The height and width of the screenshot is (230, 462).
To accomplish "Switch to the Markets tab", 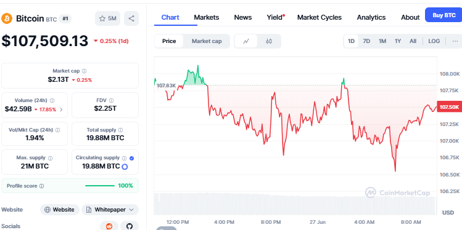I will click(206, 17).
